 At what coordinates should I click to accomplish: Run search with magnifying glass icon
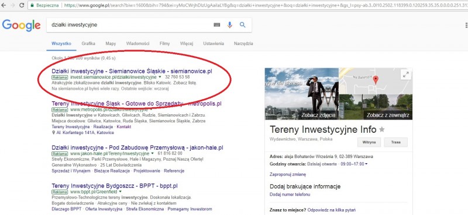pos(242,25)
